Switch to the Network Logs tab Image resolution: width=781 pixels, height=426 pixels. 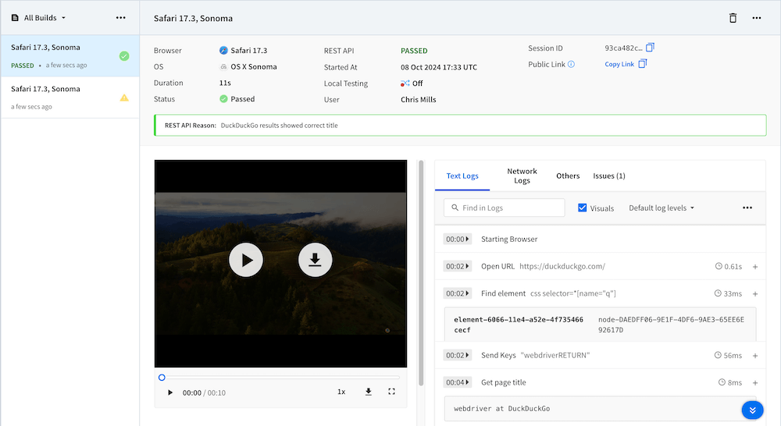click(522, 176)
